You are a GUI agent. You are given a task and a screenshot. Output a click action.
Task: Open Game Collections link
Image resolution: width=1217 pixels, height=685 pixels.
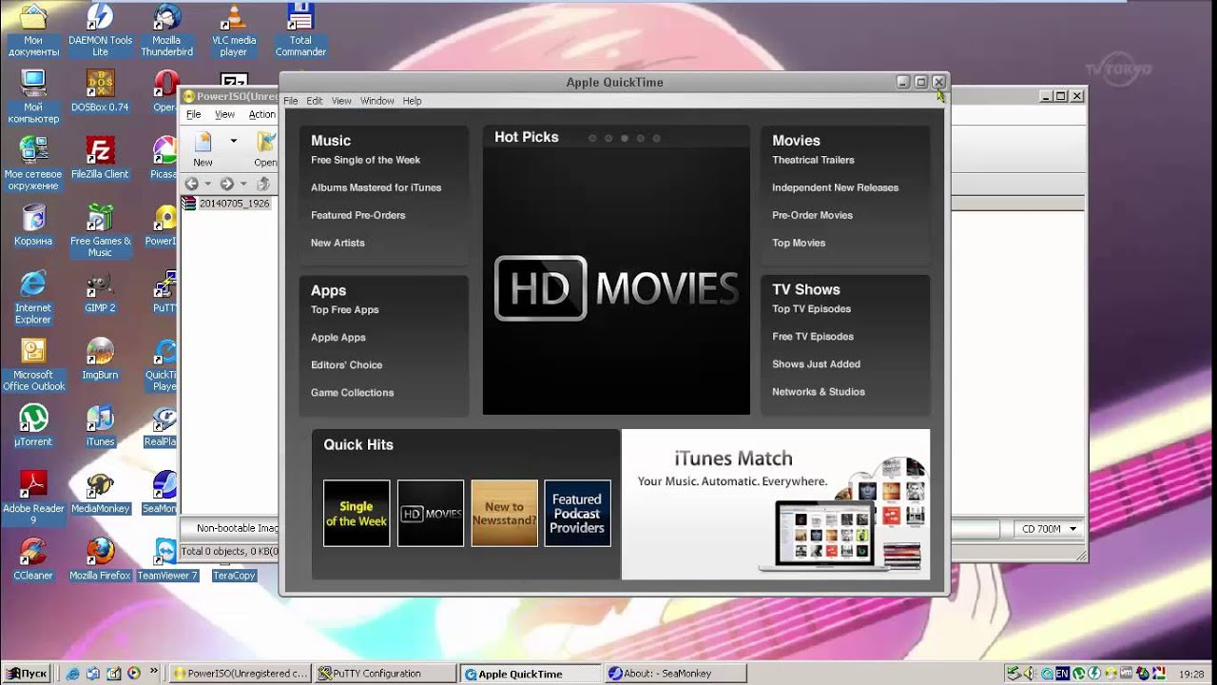tap(352, 392)
